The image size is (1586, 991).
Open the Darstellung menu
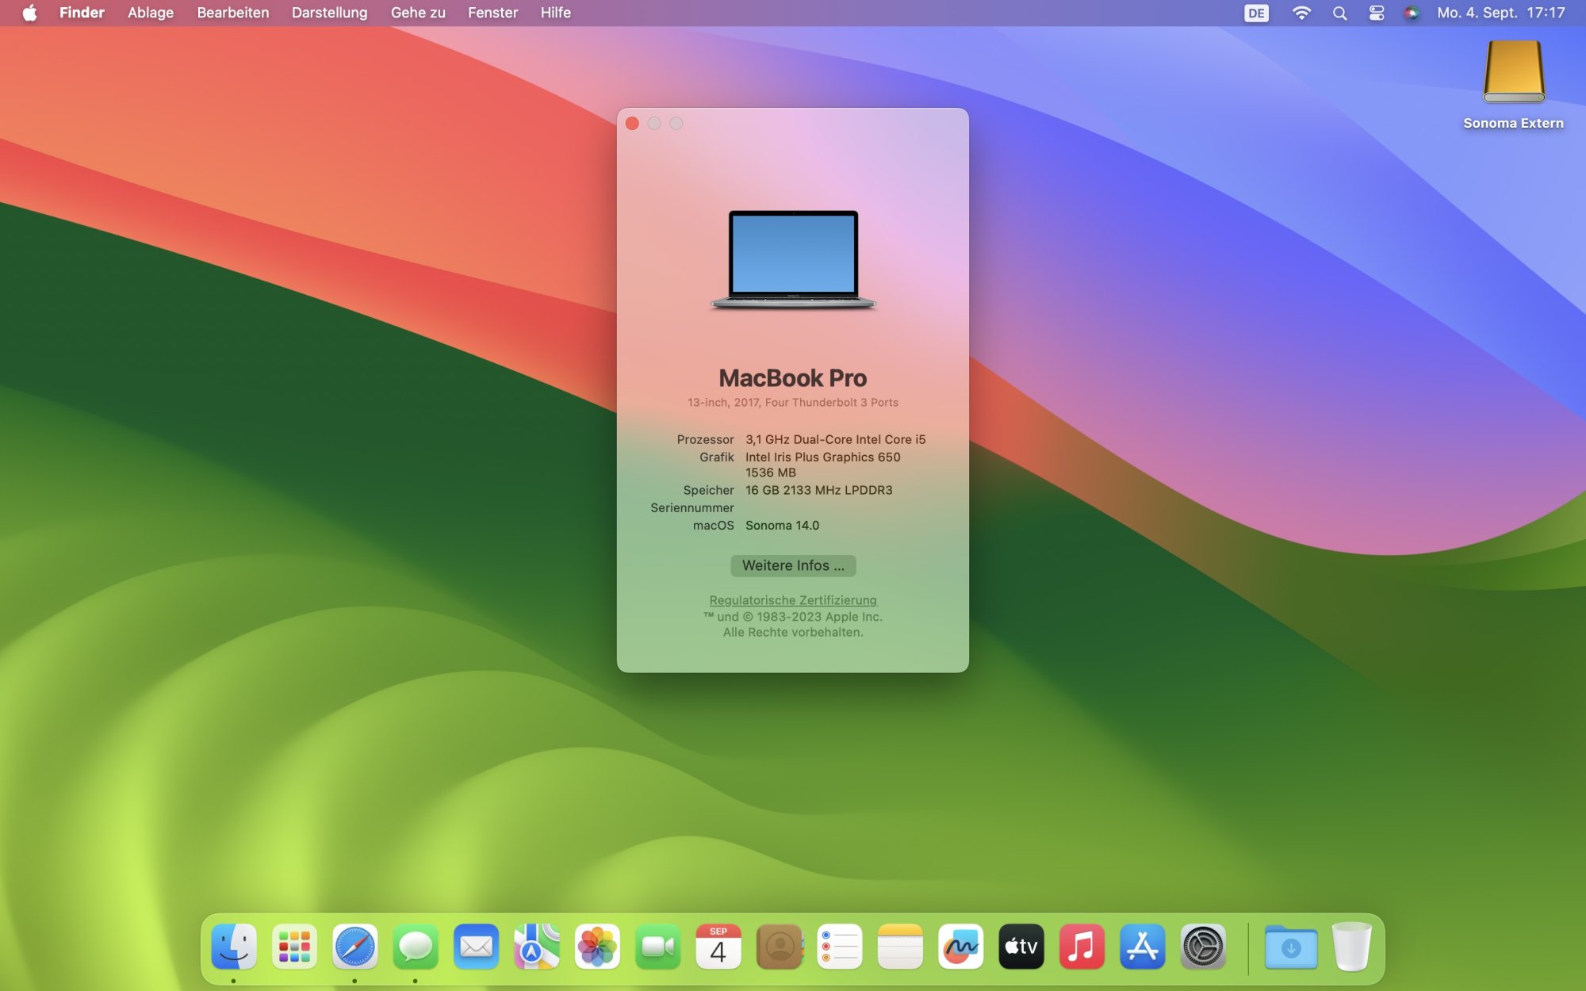point(329,13)
